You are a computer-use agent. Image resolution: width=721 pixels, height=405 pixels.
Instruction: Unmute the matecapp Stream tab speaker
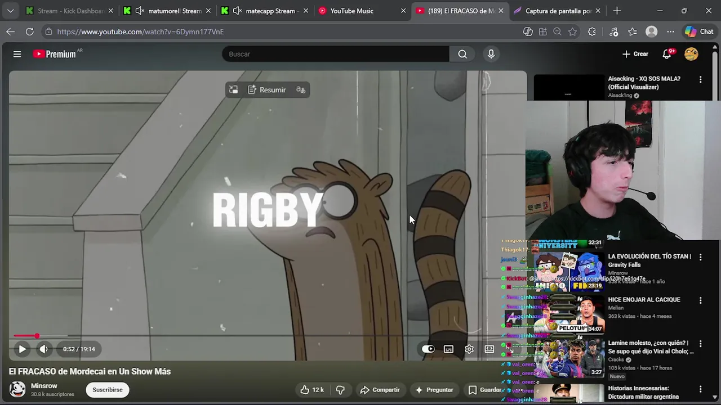pos(238,11)
